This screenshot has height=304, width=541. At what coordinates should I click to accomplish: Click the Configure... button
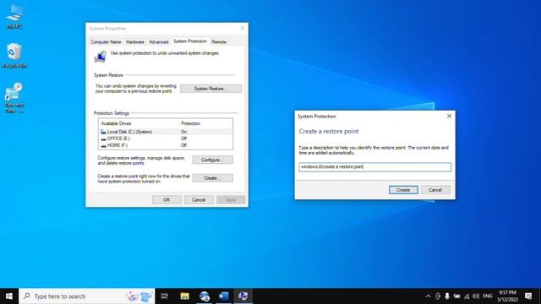(212, 160)
